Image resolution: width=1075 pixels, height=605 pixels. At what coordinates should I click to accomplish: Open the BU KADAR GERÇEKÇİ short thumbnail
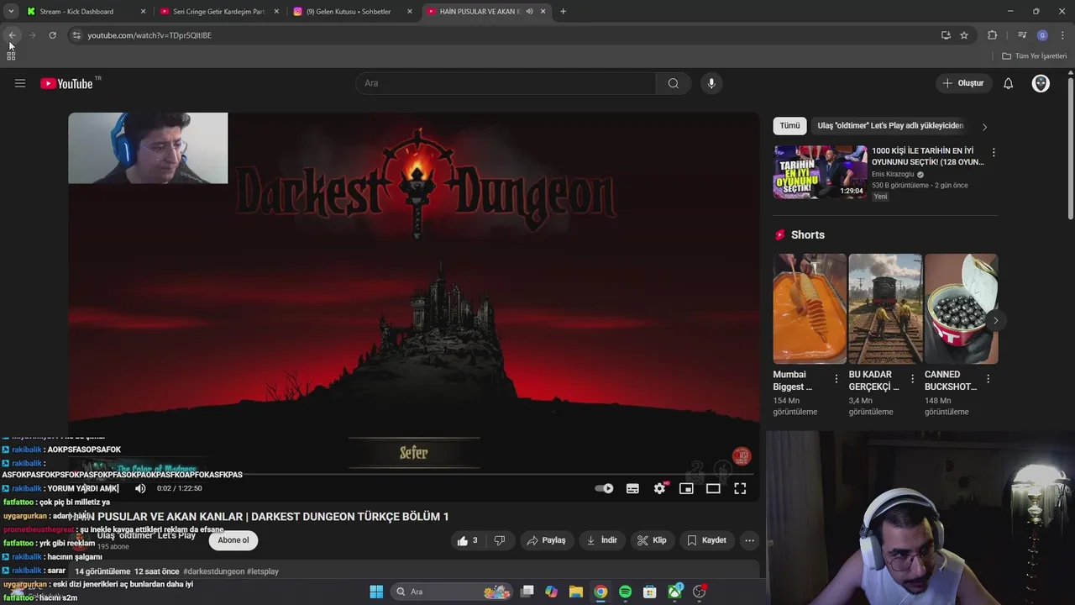(x=885, y=308)
